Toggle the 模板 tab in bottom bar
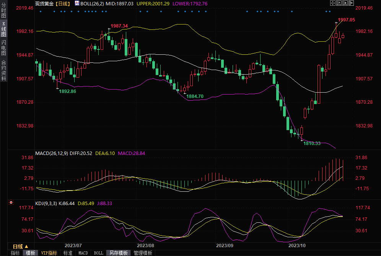This screenshot has height=256, width=381. pyautogui.click(x=30, y=253)
